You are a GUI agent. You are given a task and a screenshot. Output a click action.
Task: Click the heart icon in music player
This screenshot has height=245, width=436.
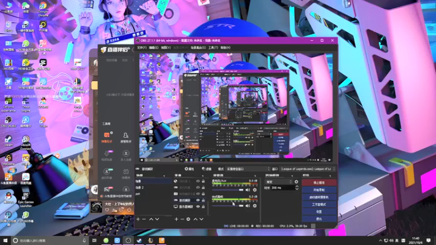pos(107,210)
